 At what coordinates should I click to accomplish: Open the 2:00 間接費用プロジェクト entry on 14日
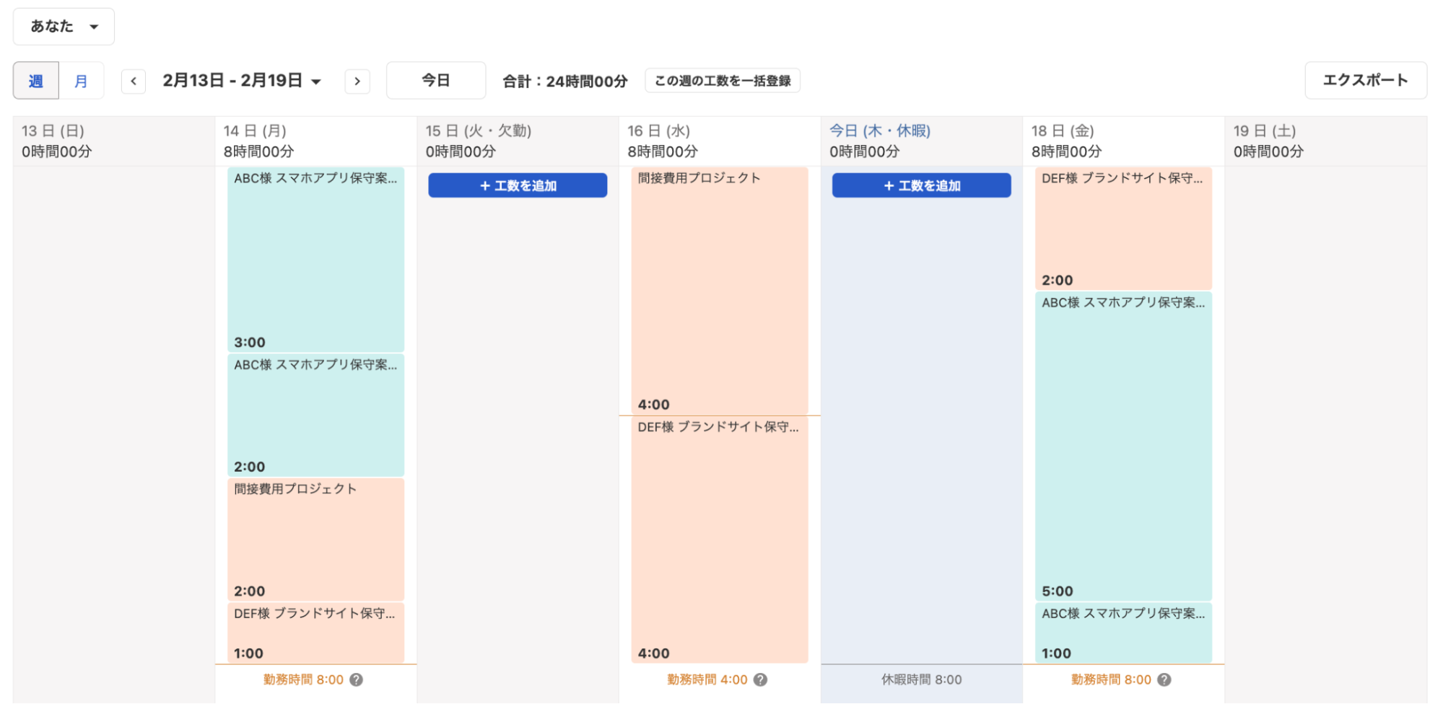pyautogui.click(x=315, y=540)
